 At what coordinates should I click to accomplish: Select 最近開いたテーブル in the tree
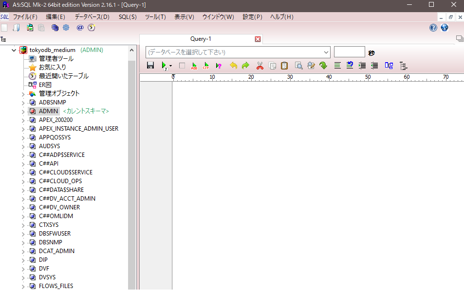(x=63, y=76)
